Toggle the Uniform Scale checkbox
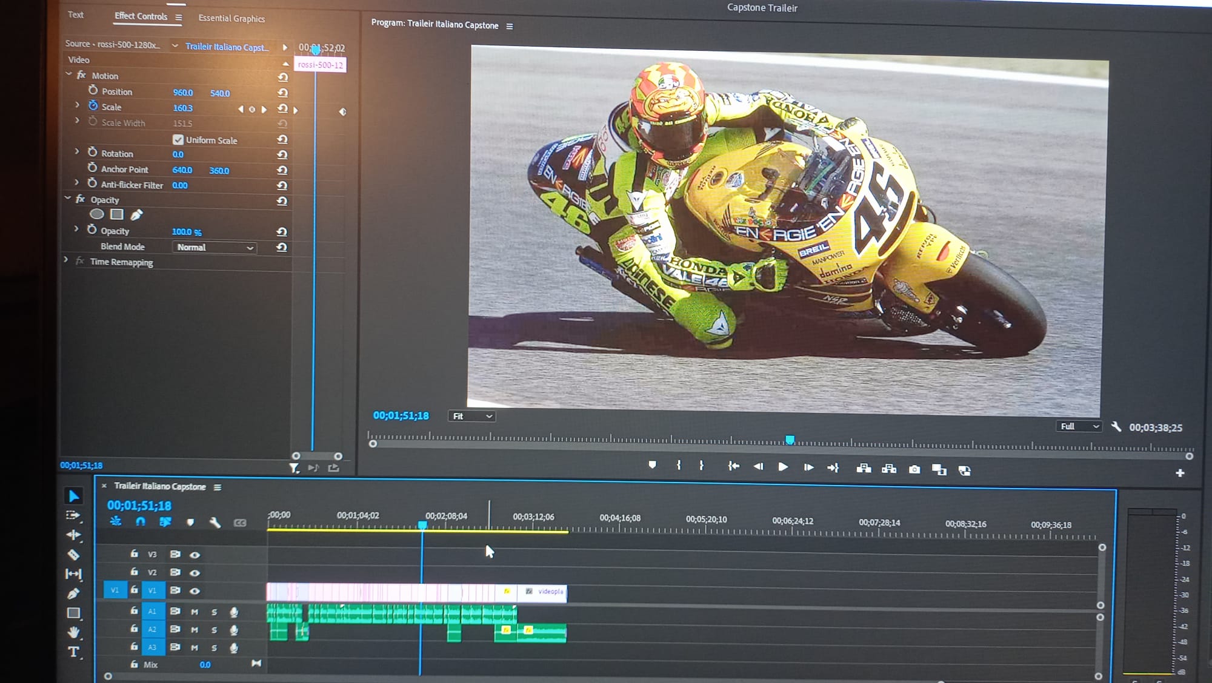 click(178, 140)
